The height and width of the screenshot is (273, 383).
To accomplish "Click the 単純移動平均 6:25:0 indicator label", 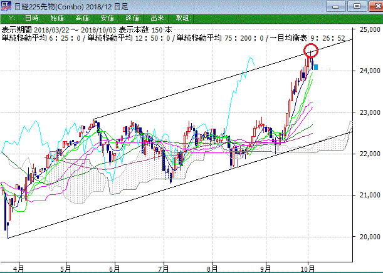I will tap(41, 38).
